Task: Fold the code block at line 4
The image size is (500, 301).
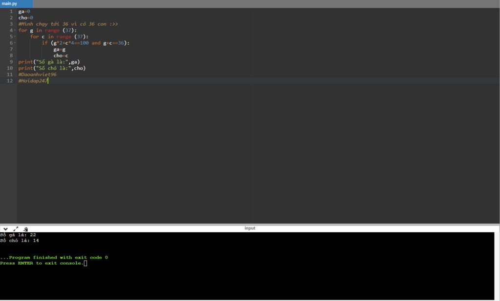Action: (x=15, y=30)
